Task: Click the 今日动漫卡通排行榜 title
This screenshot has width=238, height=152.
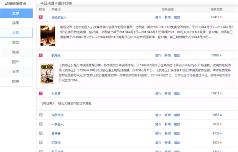Action: (x=56, y=3)
